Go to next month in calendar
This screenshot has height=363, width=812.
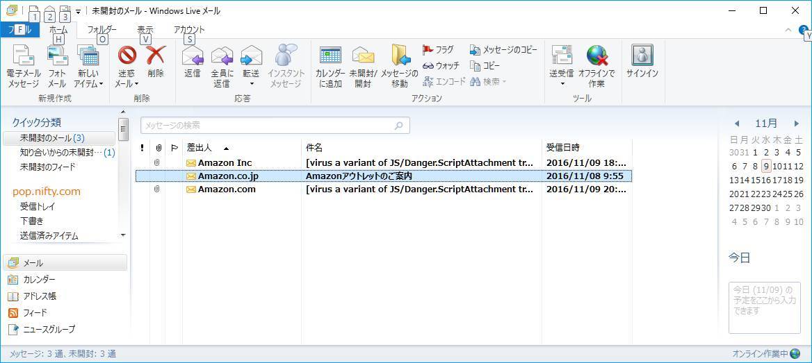tap(797, 124)
